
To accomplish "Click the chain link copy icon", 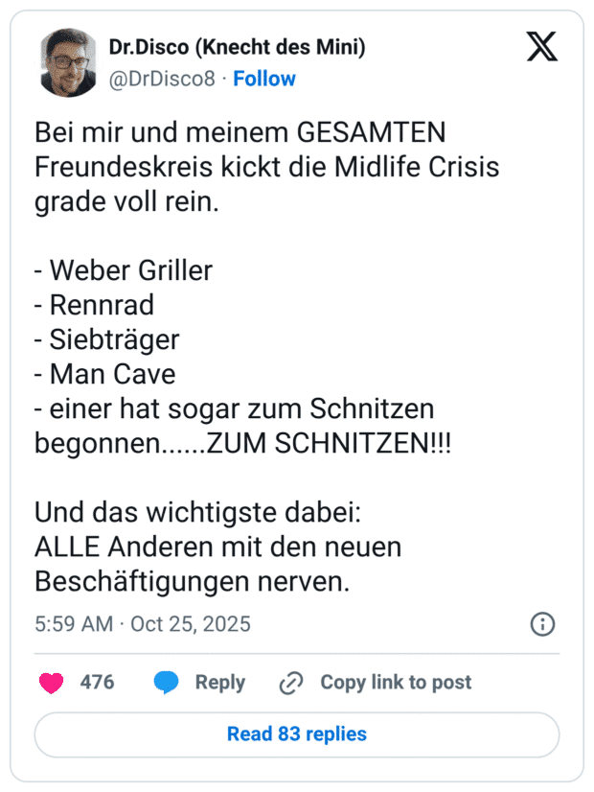I will pyautogui.click(x=290, y=683).
